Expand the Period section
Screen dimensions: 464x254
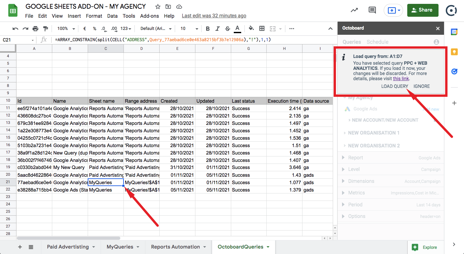390,205
